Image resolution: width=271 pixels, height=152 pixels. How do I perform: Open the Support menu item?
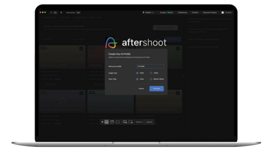pos(163,13)
